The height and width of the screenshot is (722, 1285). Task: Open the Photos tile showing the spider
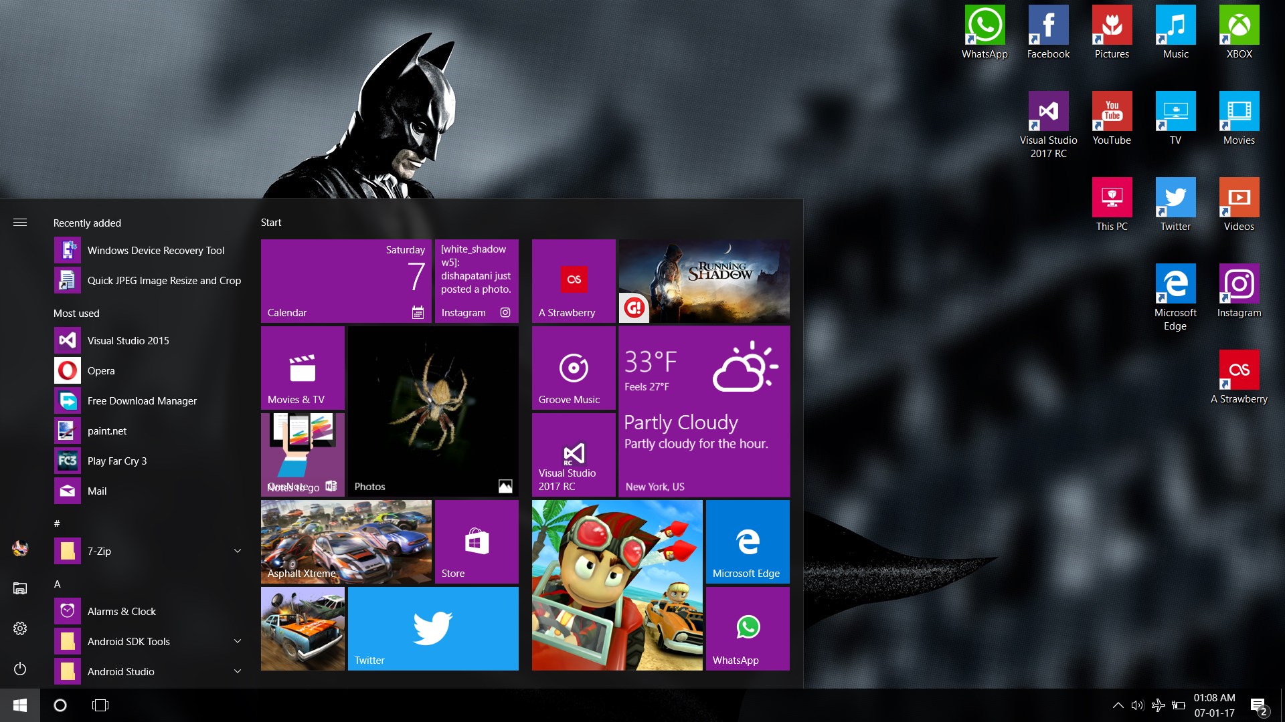point(432,411)
